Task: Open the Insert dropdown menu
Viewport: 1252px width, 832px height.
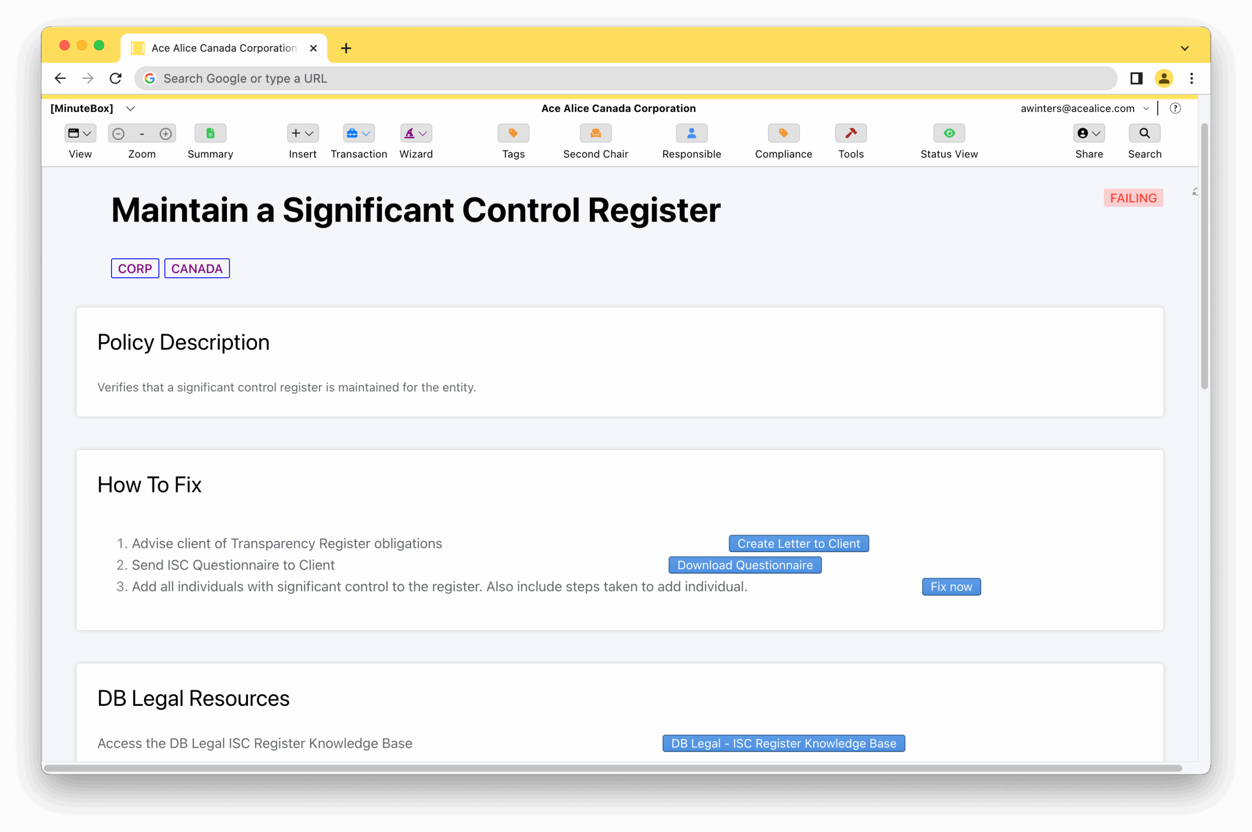Action: 302,133
